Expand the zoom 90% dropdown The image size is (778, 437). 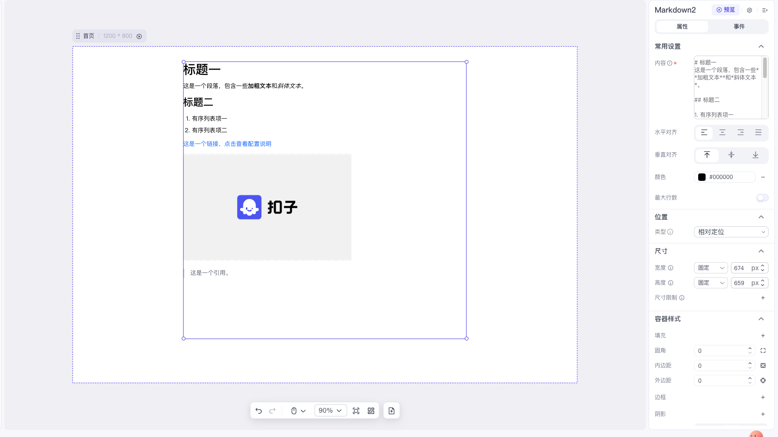click(330, 410)
